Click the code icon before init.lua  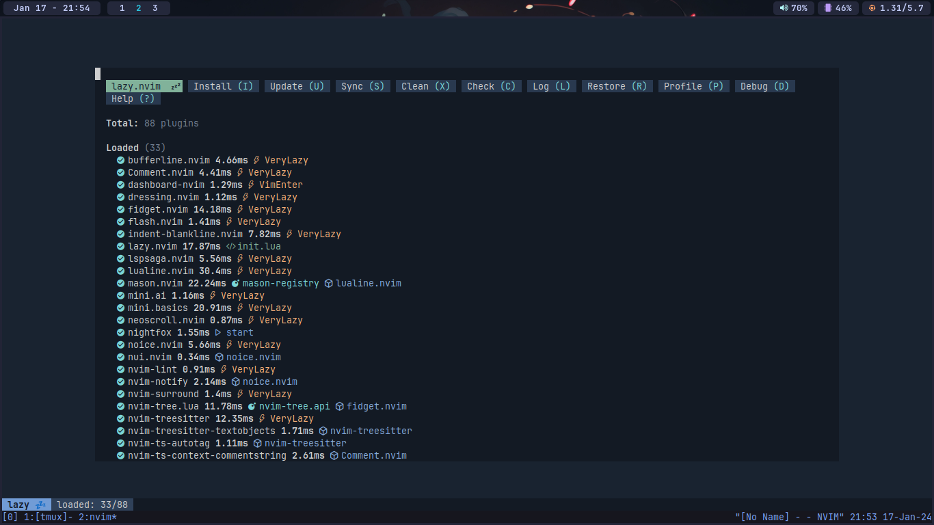pyautogui.click(x=230, y=246)
